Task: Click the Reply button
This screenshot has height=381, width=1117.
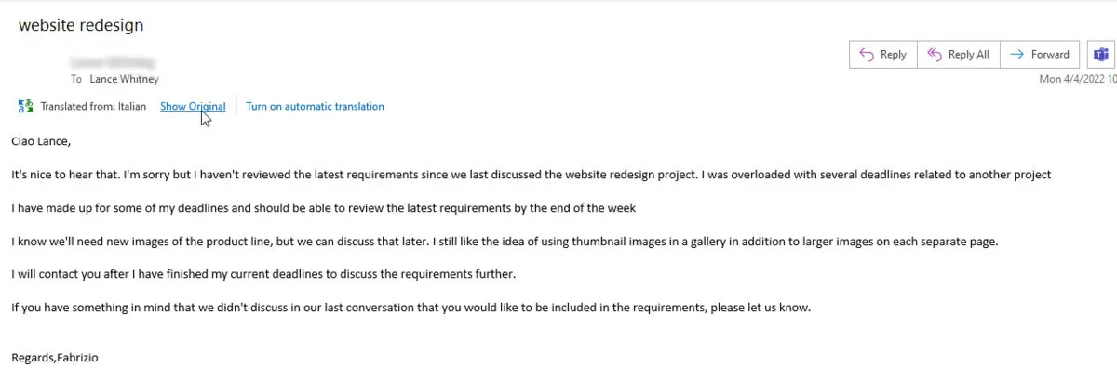Action: pos(882,55)
